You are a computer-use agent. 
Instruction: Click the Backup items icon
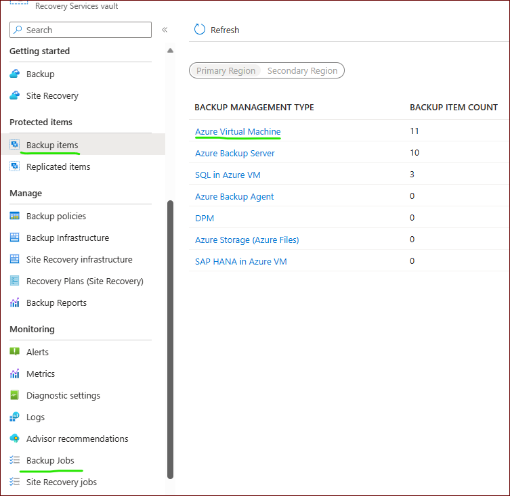click(x=15, y=144)
